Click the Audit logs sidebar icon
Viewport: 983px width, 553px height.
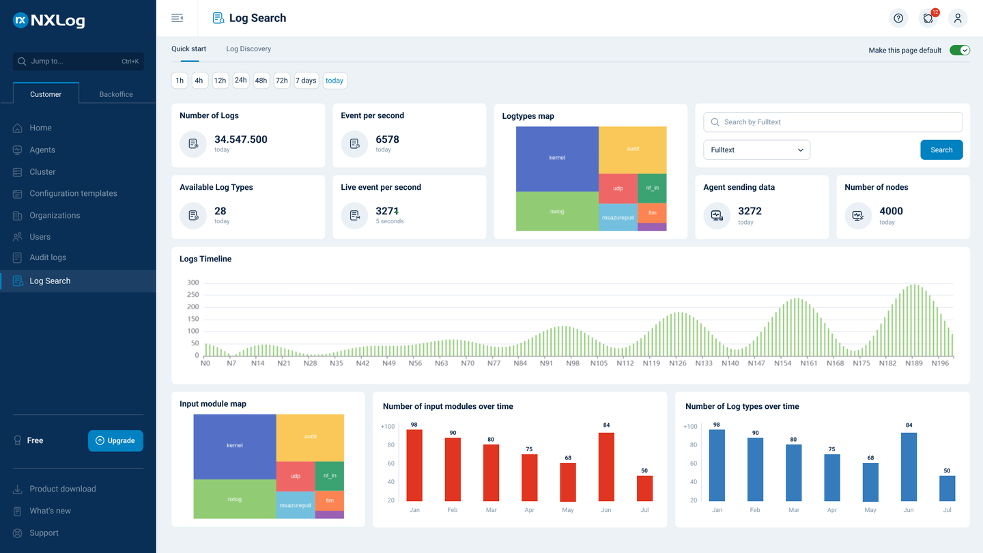click(x=18, y=257)
